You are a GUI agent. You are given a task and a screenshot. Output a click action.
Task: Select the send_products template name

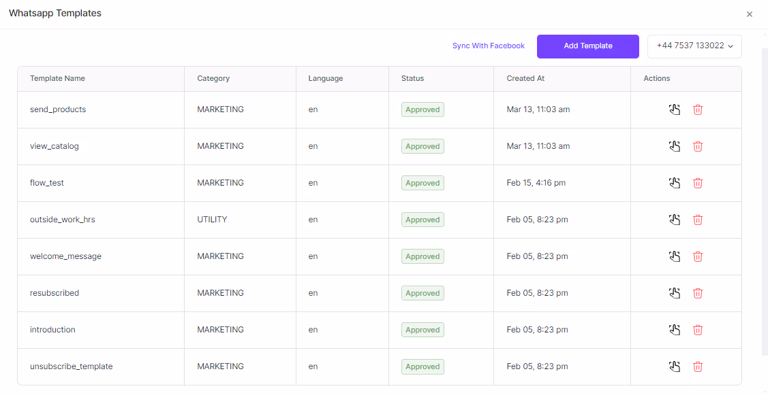click(58, 109)
